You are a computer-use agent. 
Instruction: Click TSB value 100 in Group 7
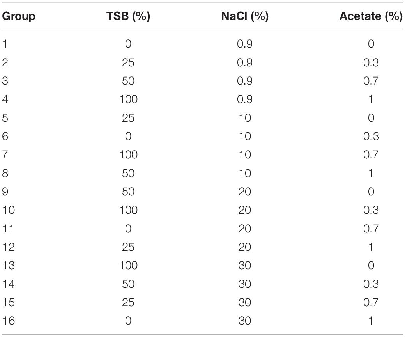[x=128, y=154]
